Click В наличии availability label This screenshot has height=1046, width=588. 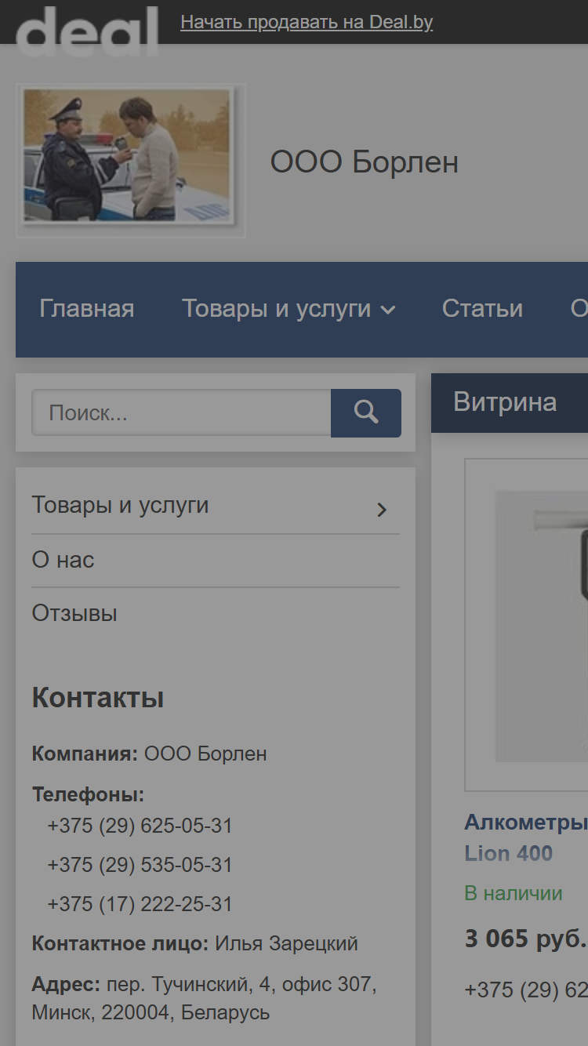coord(514,893)
